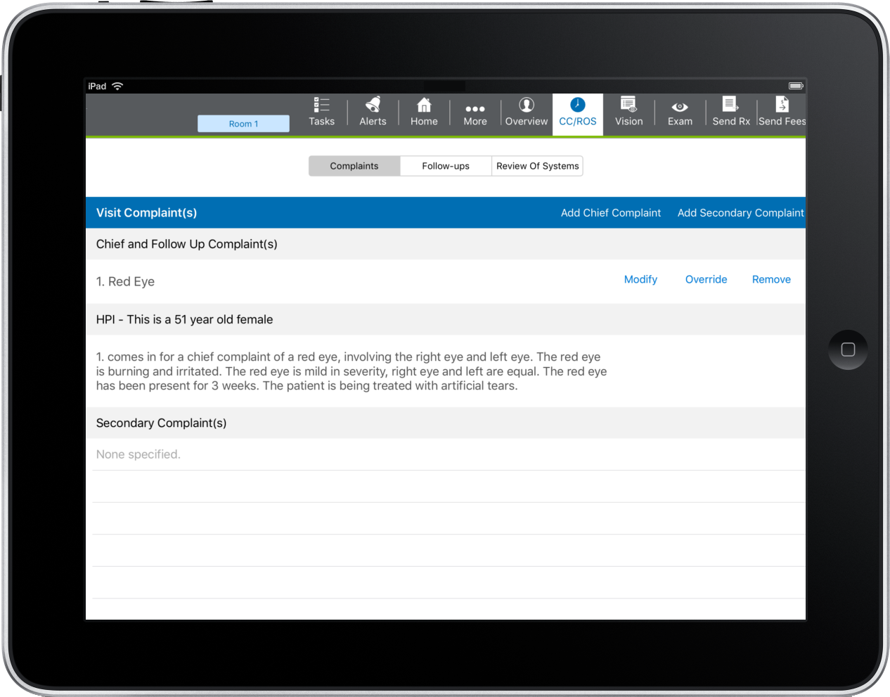Override the Red Eye complaint
The width and height of the screenshot is (890, 697).
click(x=706, y=279)
